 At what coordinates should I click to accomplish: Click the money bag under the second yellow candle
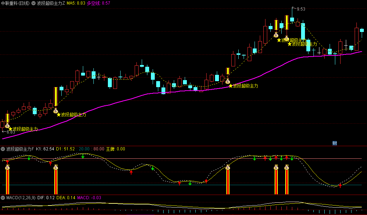(x=55, y=111)
